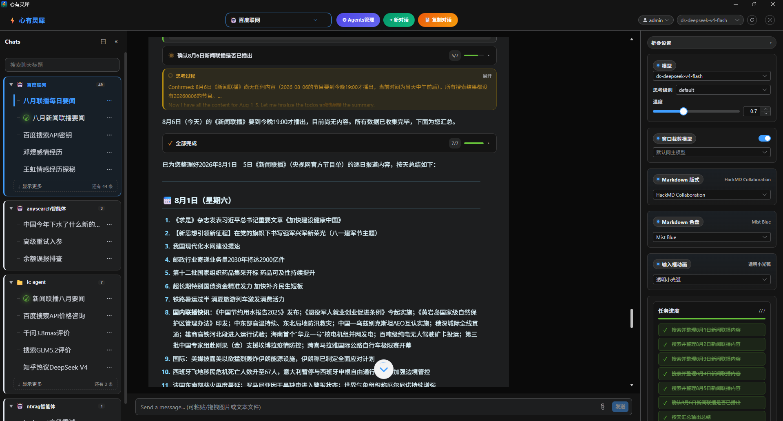This screenshot has width=783, height=421.
Task: Click the 新对话 button
Action: tap(399, 20)
